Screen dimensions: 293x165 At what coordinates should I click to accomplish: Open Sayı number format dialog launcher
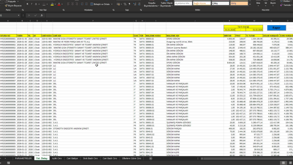[x=141, y=10]
